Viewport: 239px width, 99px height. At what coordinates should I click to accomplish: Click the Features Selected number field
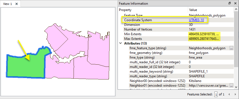216,94
